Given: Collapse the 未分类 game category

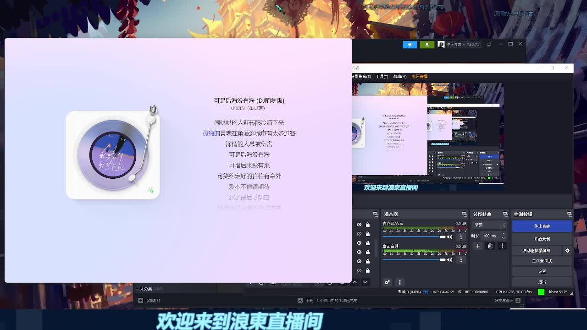Looking at the screenshot, I should [x=138, y=289].
